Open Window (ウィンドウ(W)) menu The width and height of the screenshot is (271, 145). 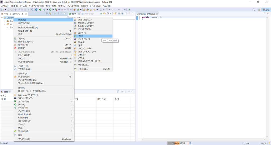[x=95, y=6]
